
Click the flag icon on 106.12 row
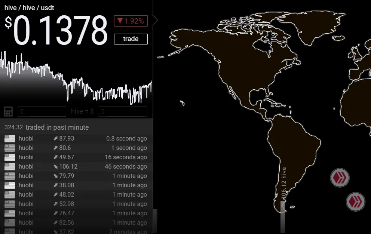coord(10,167)
